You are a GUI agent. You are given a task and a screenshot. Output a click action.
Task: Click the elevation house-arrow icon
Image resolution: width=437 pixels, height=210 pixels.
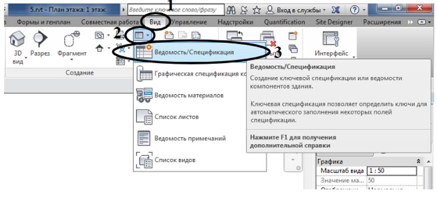pyautogui.click(x=99, y=49)
